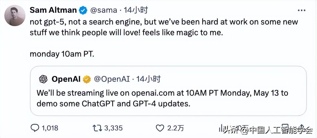Click the quoted tweet's timestamp
Viewport: 317px width, 138px height.
pyautogui.click(x=149, y=79)
